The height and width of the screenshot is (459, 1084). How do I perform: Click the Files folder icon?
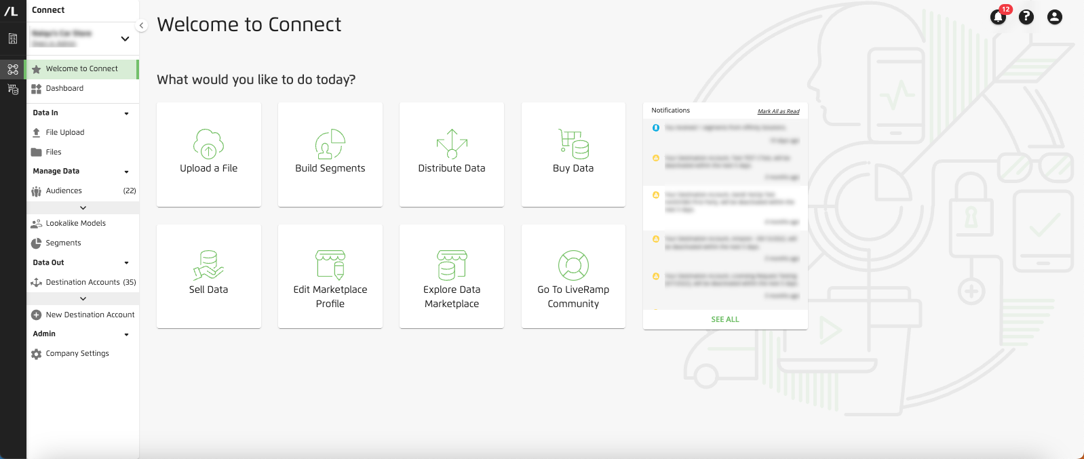[x=37, y=153]
